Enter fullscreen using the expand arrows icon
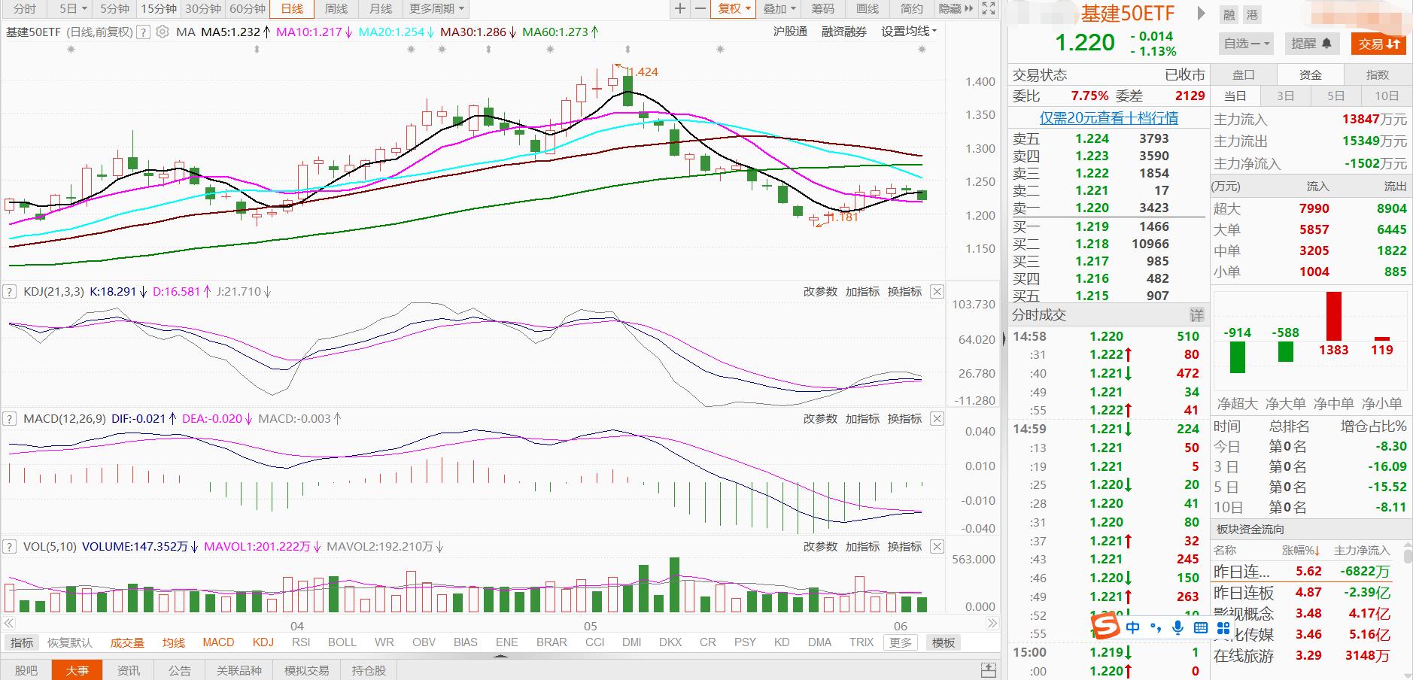The height and width of the screenshot is (680, 1413). point(989,8)
